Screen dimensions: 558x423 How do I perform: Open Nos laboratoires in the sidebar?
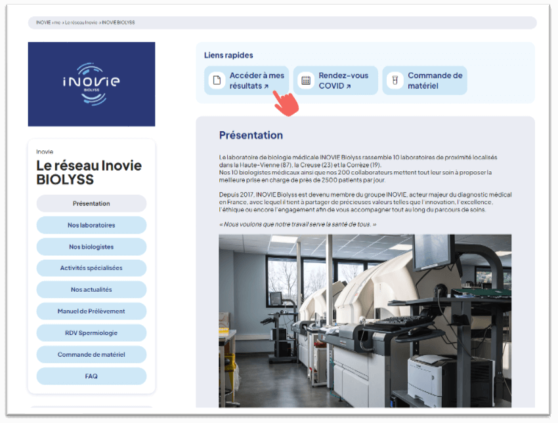91,225
